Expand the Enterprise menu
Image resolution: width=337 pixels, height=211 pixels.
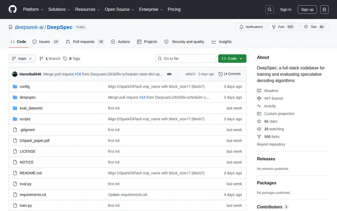(x=151, y=9)
